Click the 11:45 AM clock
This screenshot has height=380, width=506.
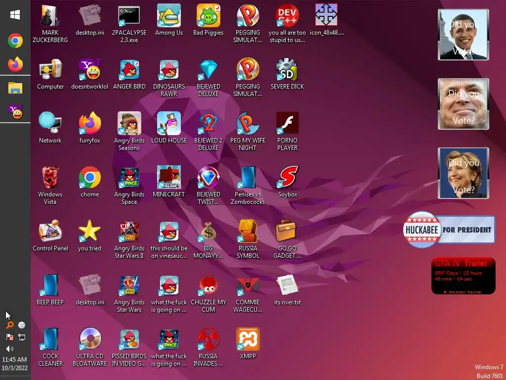[14, 359]
